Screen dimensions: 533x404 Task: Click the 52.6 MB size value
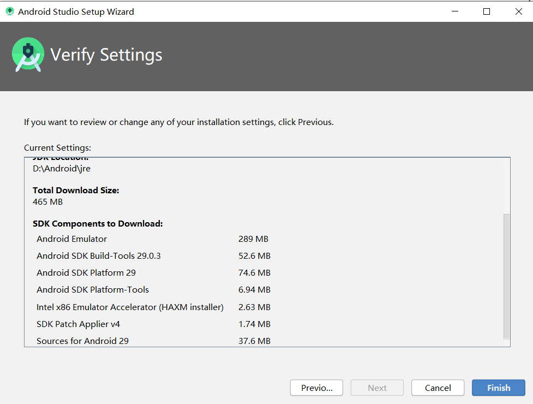click(254, 256)
